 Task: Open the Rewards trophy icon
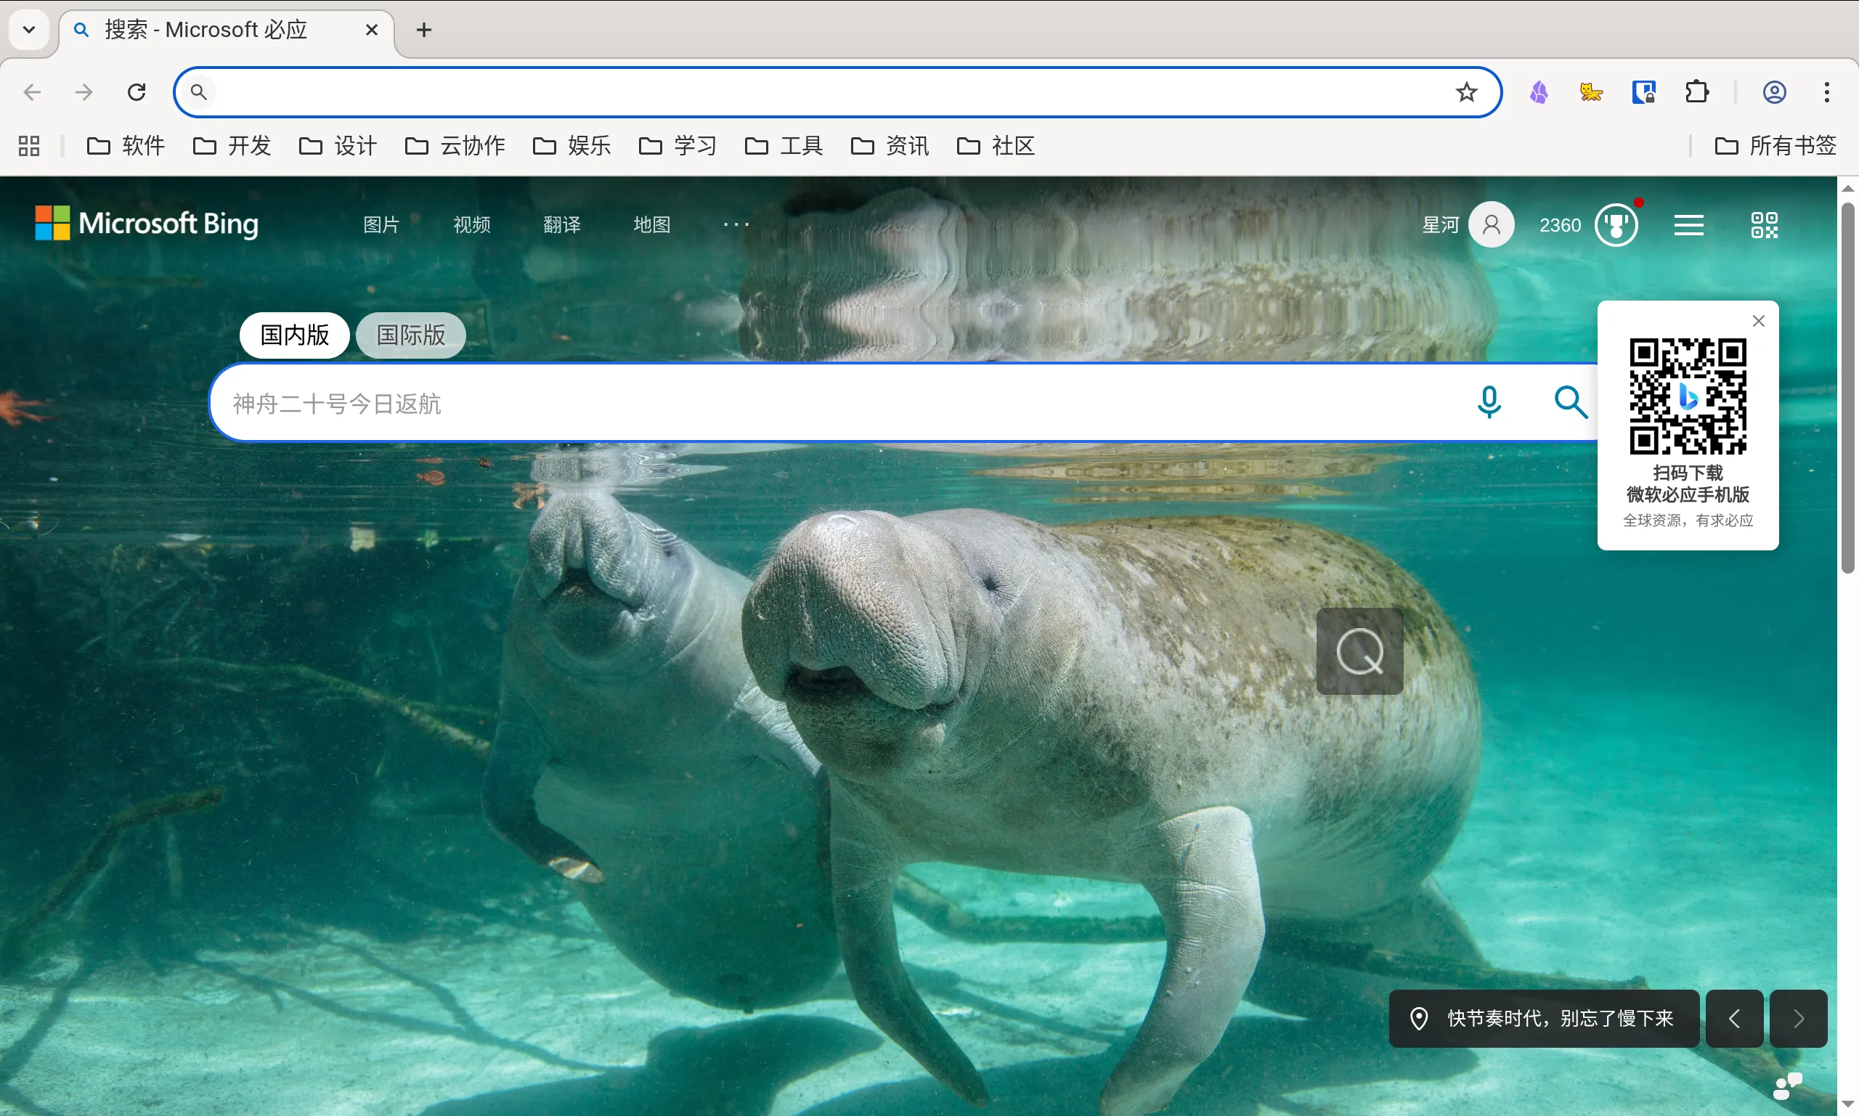(1616, 225)
